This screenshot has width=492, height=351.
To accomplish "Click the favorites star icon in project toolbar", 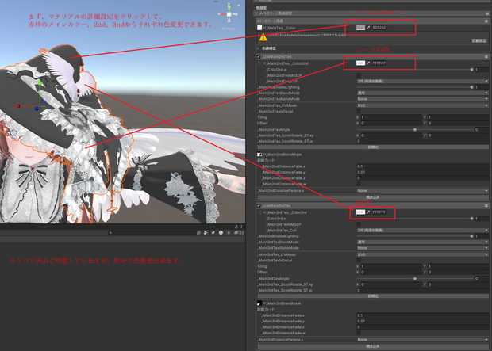I will point(229,232).
